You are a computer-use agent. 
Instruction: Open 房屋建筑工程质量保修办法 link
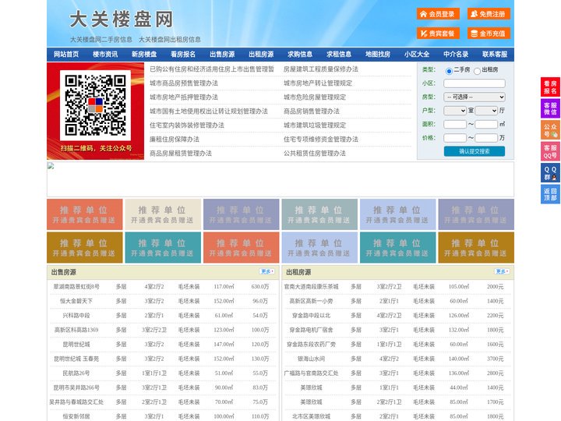coord(321,69)
